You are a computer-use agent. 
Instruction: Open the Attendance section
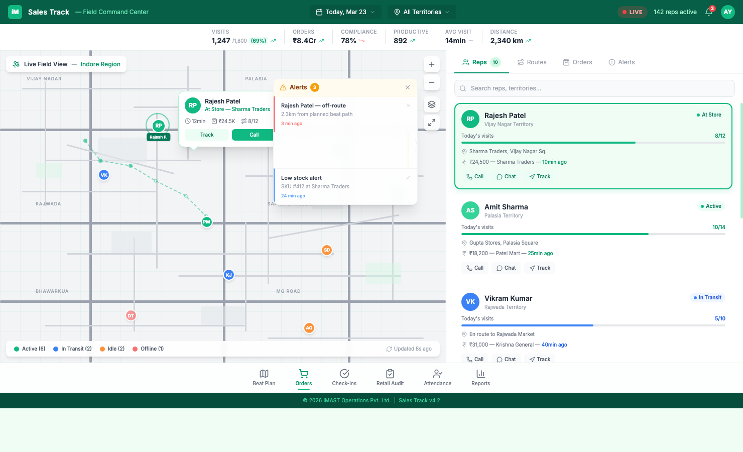[x=437, y=377]
